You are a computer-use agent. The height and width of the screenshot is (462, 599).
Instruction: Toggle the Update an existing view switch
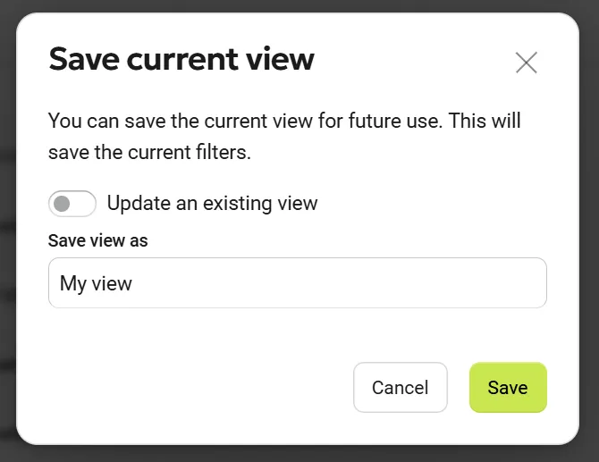point(72,204)
